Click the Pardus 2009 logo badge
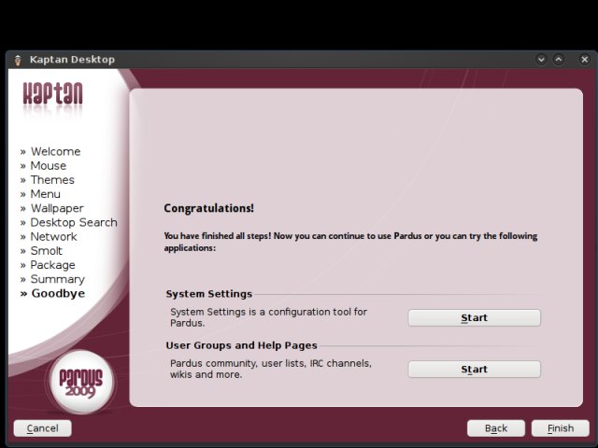The height and width of the screenshot is (448, 598). click(x=81, y=382)
